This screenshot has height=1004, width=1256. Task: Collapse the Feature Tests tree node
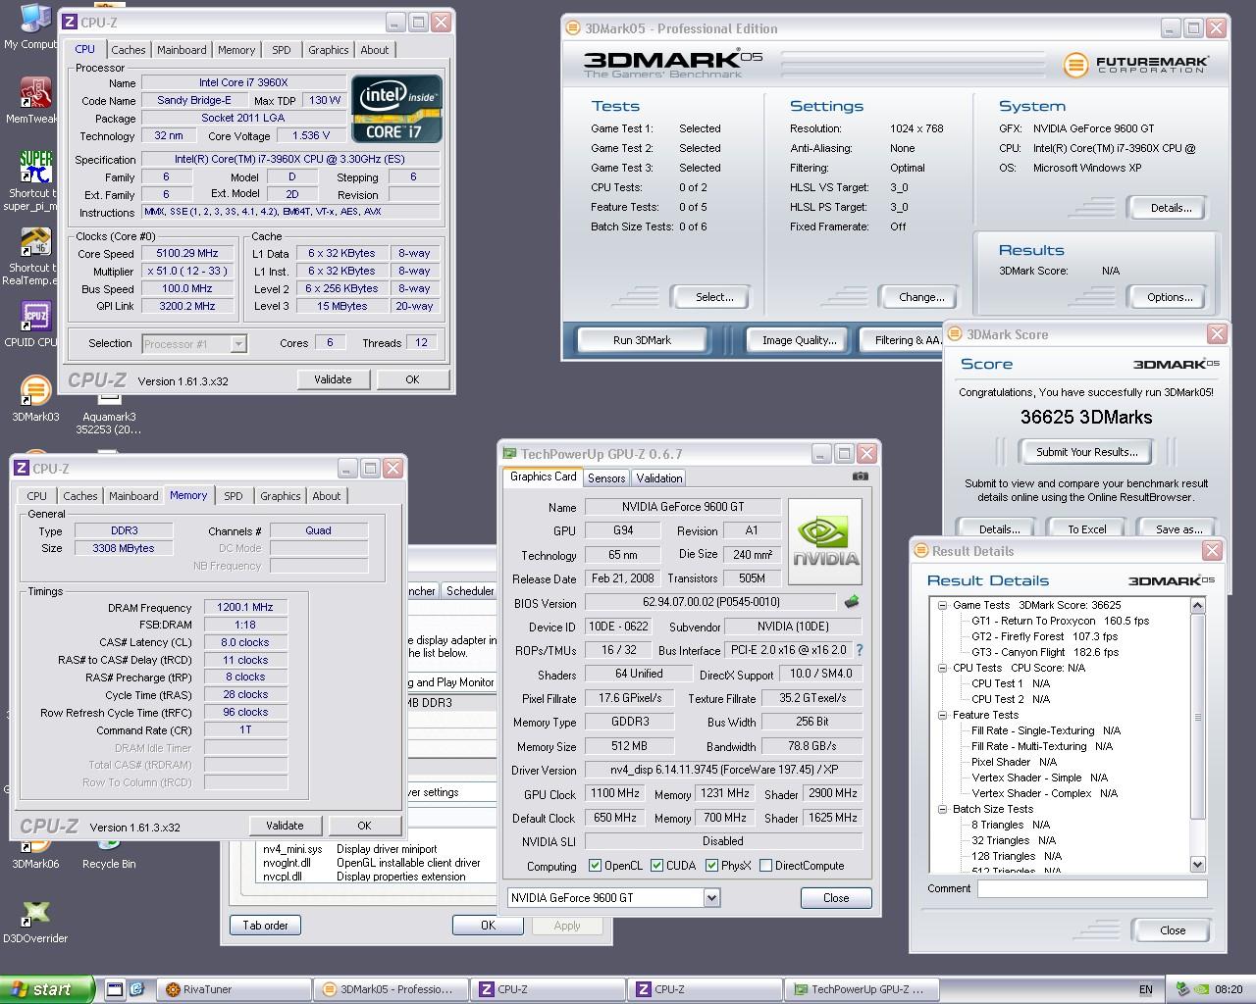coord(942,715)
